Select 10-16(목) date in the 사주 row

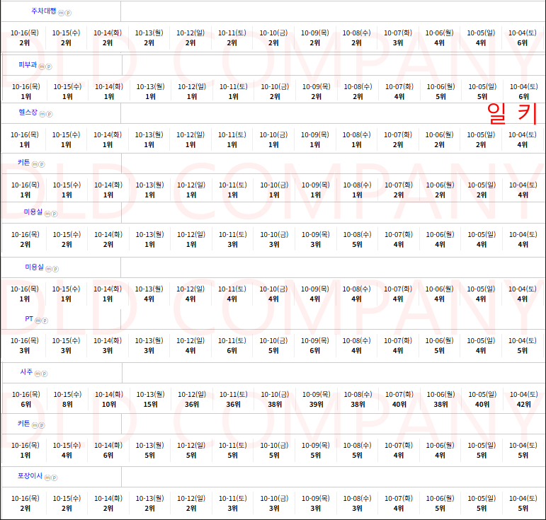pyautogui.click(x=26, y=395)
